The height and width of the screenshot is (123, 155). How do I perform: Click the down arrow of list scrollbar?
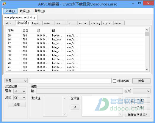pyautogui.click(x=147, y=69)
